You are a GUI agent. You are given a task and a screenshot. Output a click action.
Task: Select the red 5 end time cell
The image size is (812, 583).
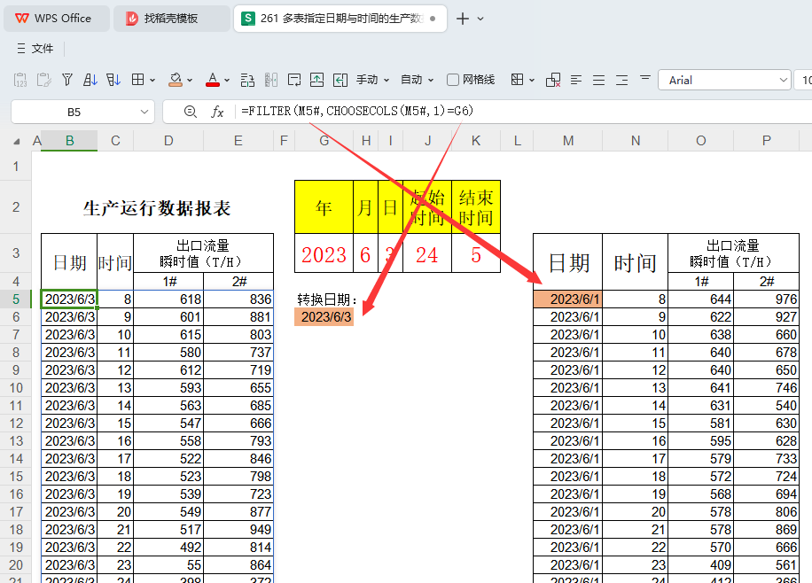476,254
